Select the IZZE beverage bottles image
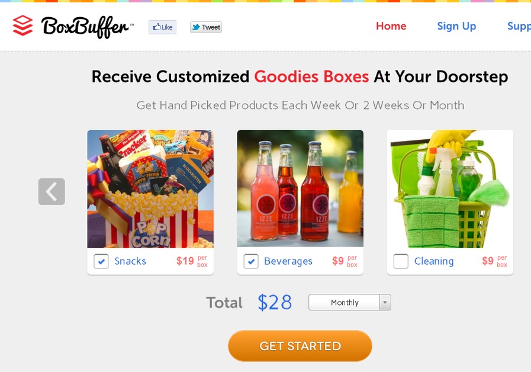 coord(300,188)
